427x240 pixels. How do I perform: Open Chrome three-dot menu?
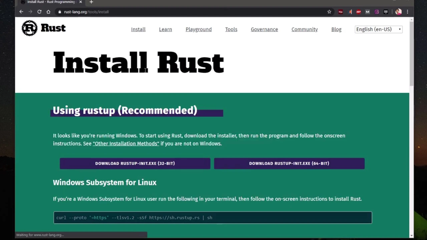click(x=407, y=12)
